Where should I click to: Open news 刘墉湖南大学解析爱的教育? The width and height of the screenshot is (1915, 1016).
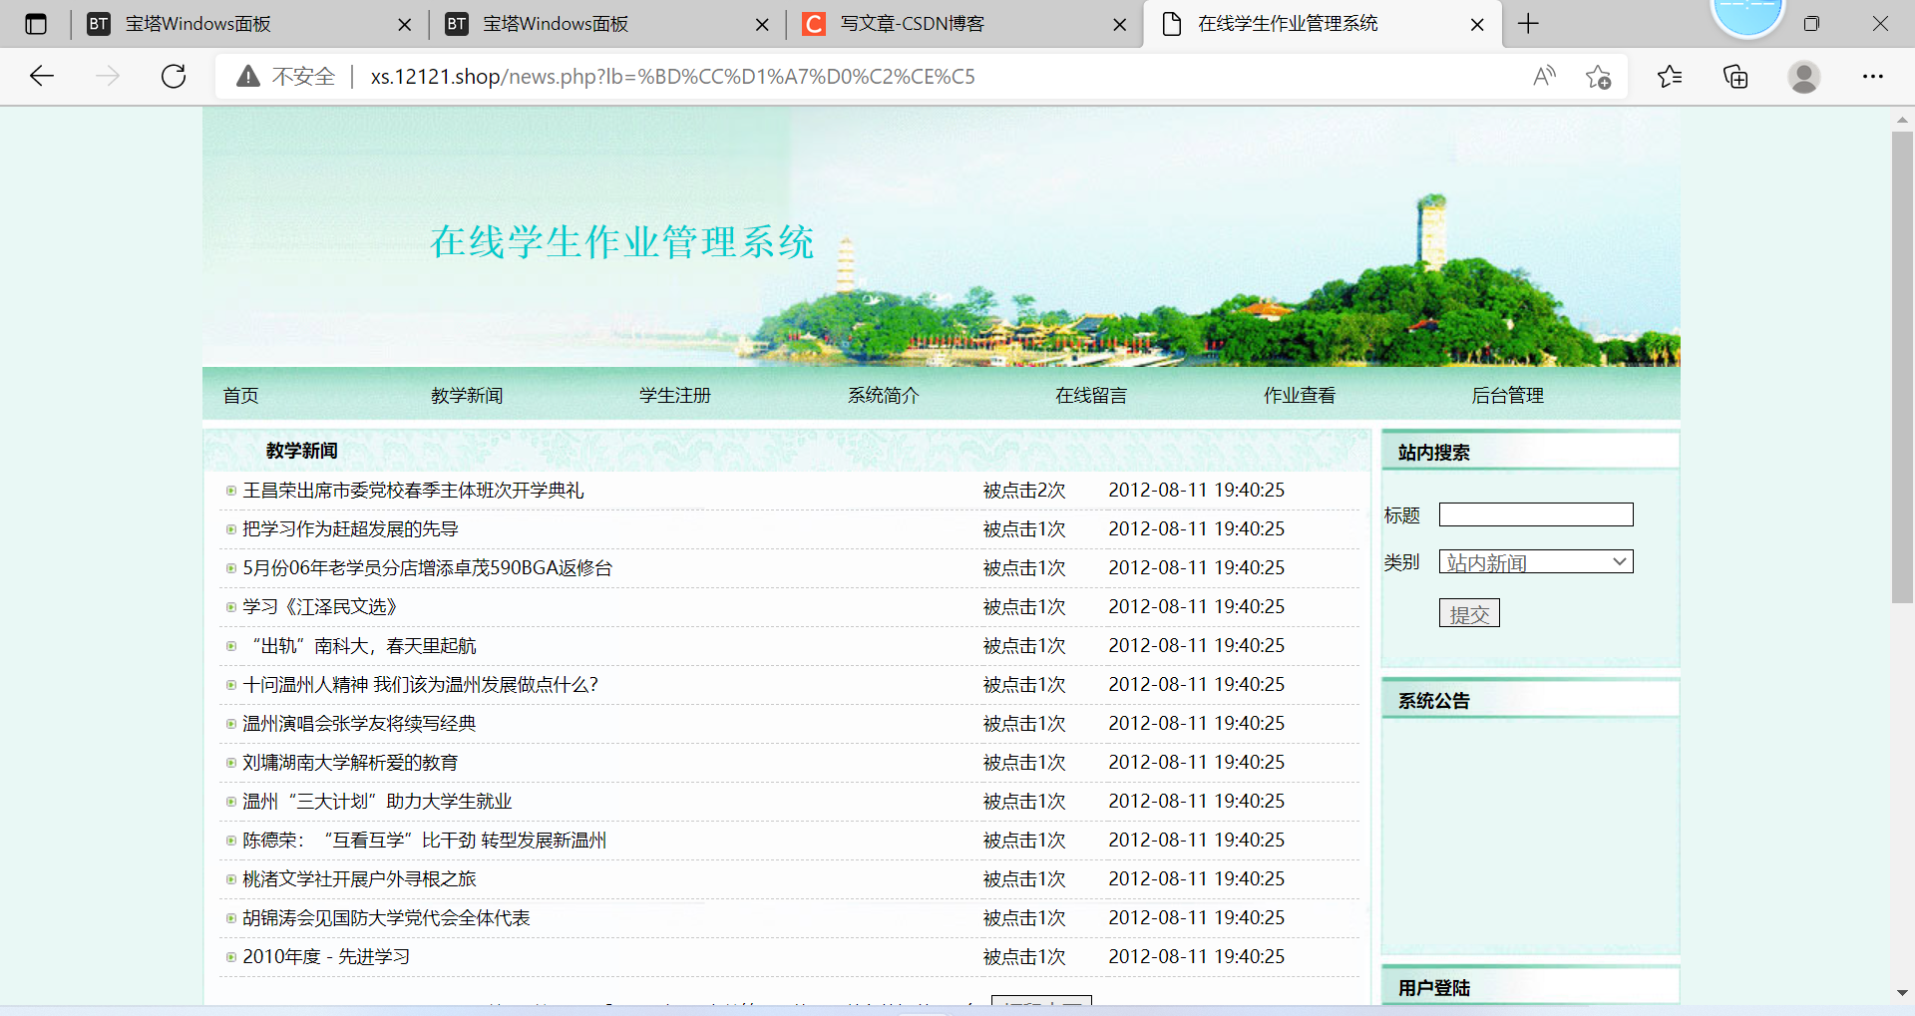click(350, 763)
